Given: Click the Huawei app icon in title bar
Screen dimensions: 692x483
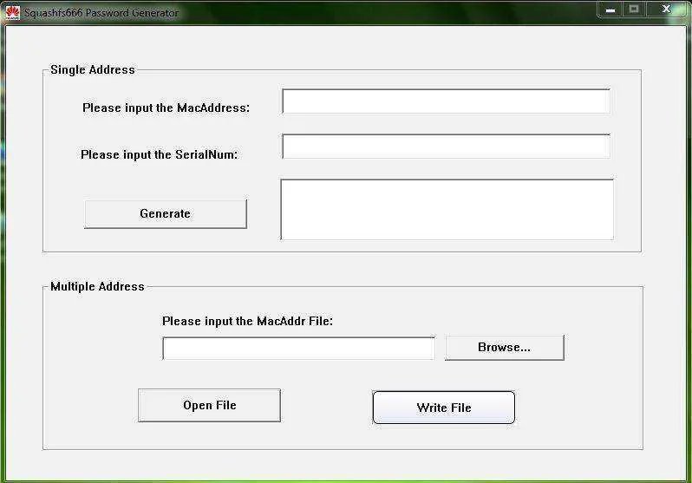Looking at the screenshot, I should [x=12, y=12].
